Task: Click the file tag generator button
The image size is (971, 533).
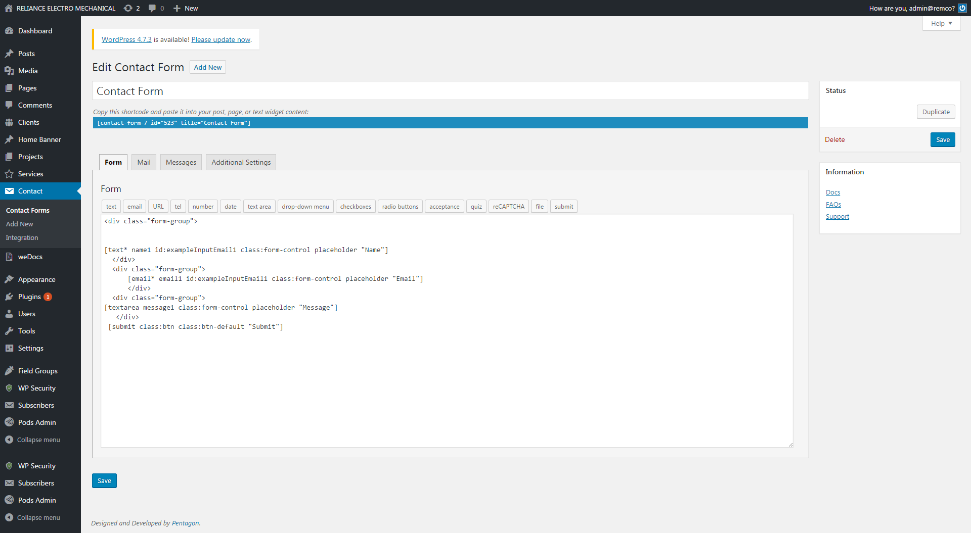Action: point(540,207)
